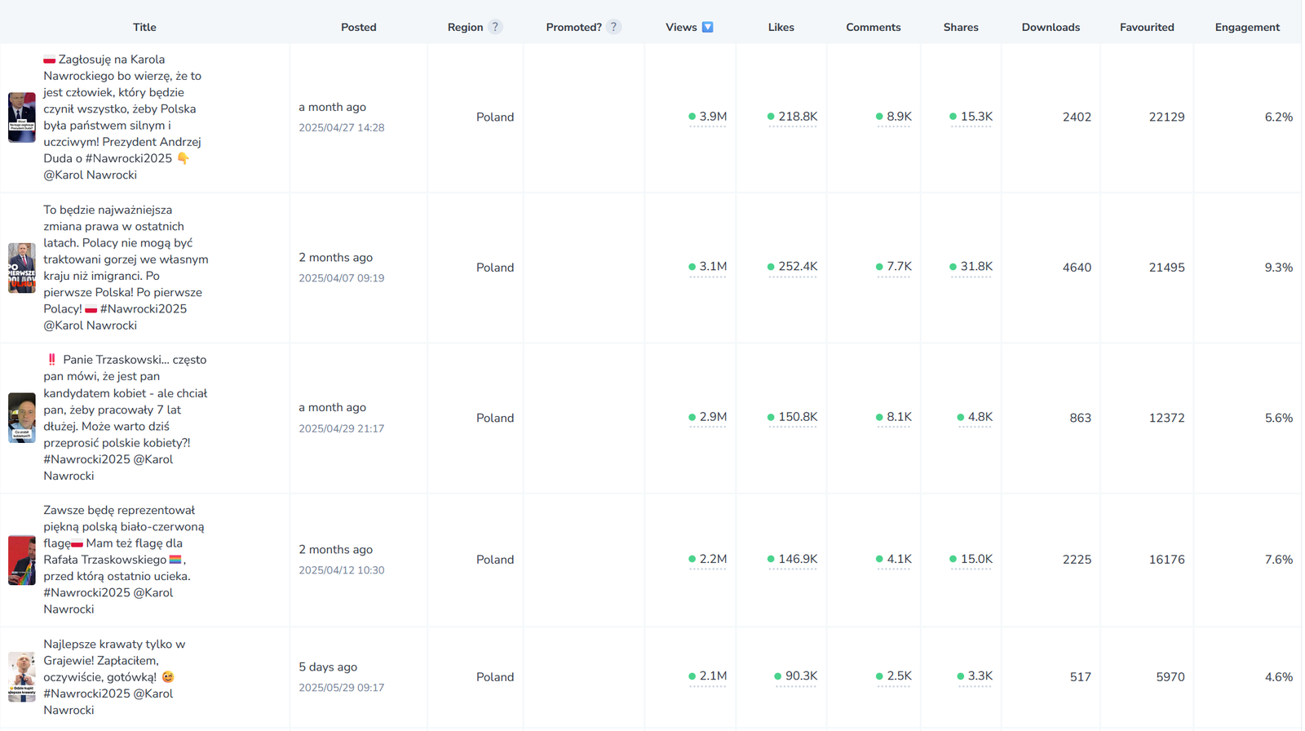Sort table by Comments column header

(x=873, y=27)
